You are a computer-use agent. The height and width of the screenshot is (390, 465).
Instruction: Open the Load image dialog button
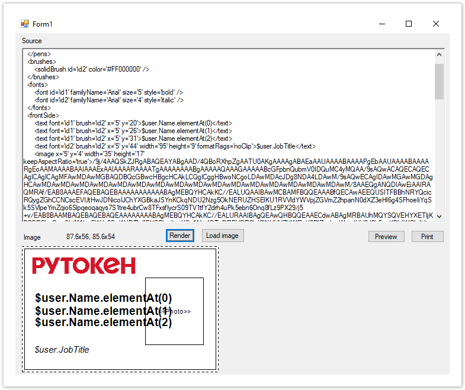coord(222,236)
